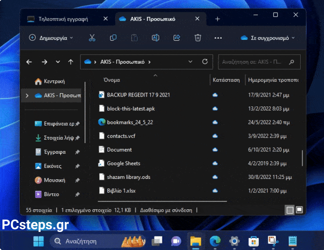The image size is (324, 250).
Task: Expand breadcrumb chevron before AKIS - Προσωπικό
Action: click(95, 62)
